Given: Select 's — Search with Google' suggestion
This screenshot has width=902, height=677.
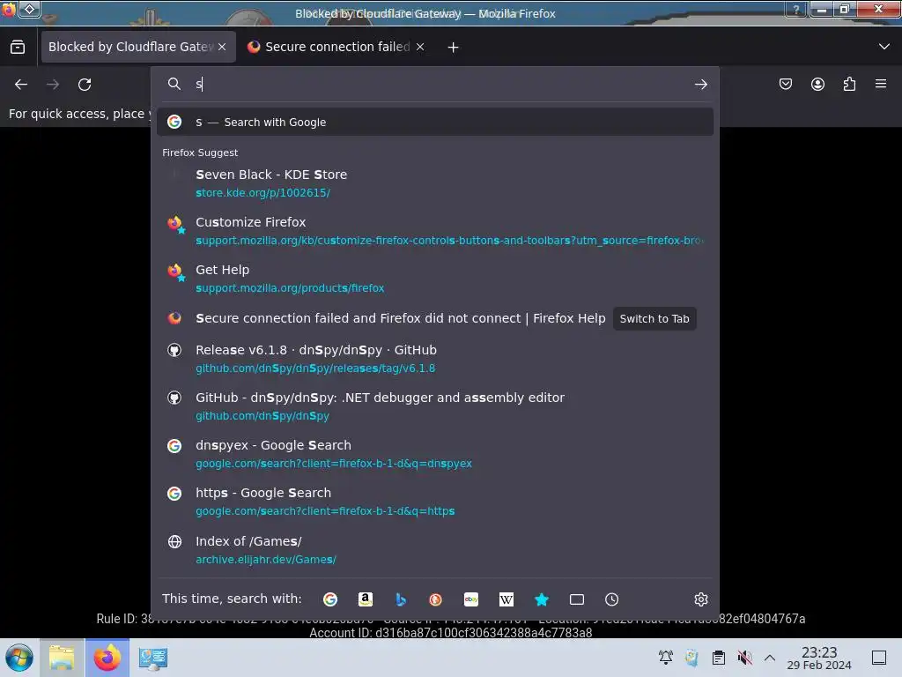Looking at the screenshot, I should tap(435, 122).
